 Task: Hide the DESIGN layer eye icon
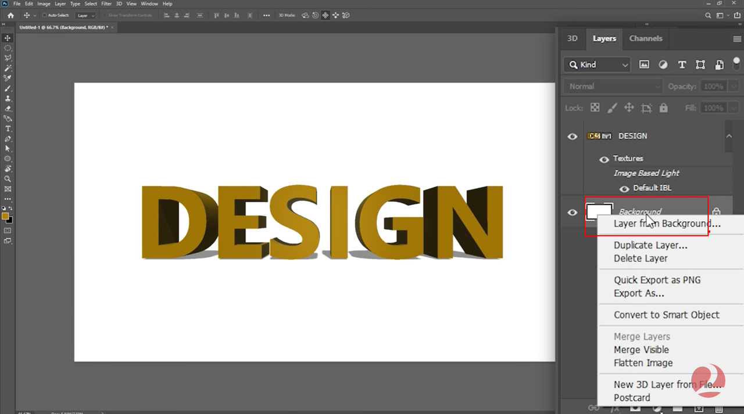[x=573, y=136]
